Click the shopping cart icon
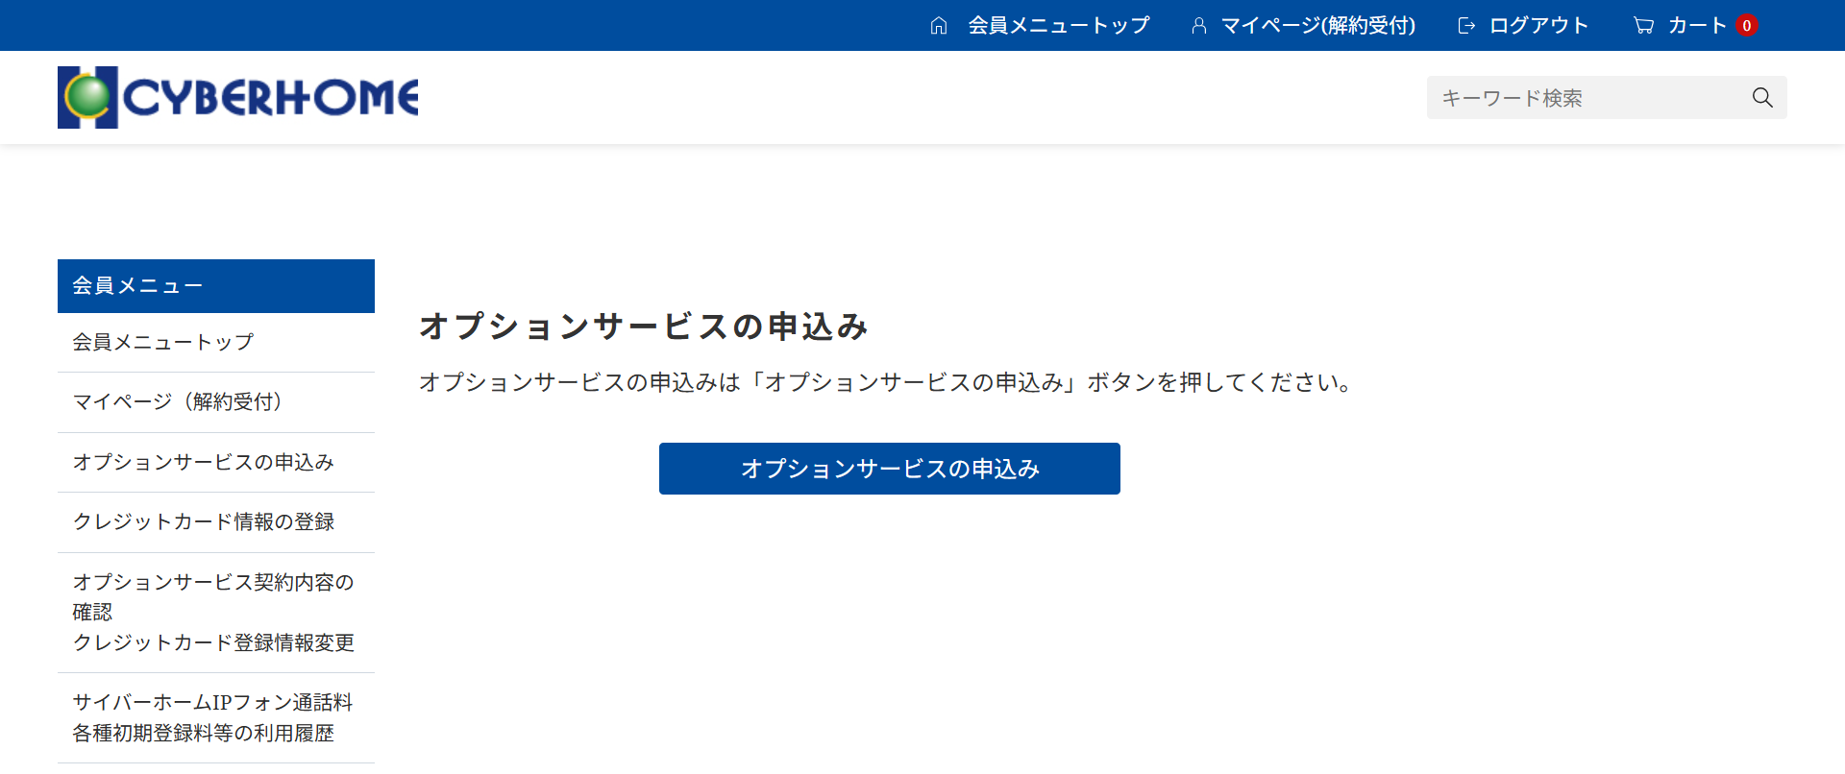 (x=1643, y=26)
